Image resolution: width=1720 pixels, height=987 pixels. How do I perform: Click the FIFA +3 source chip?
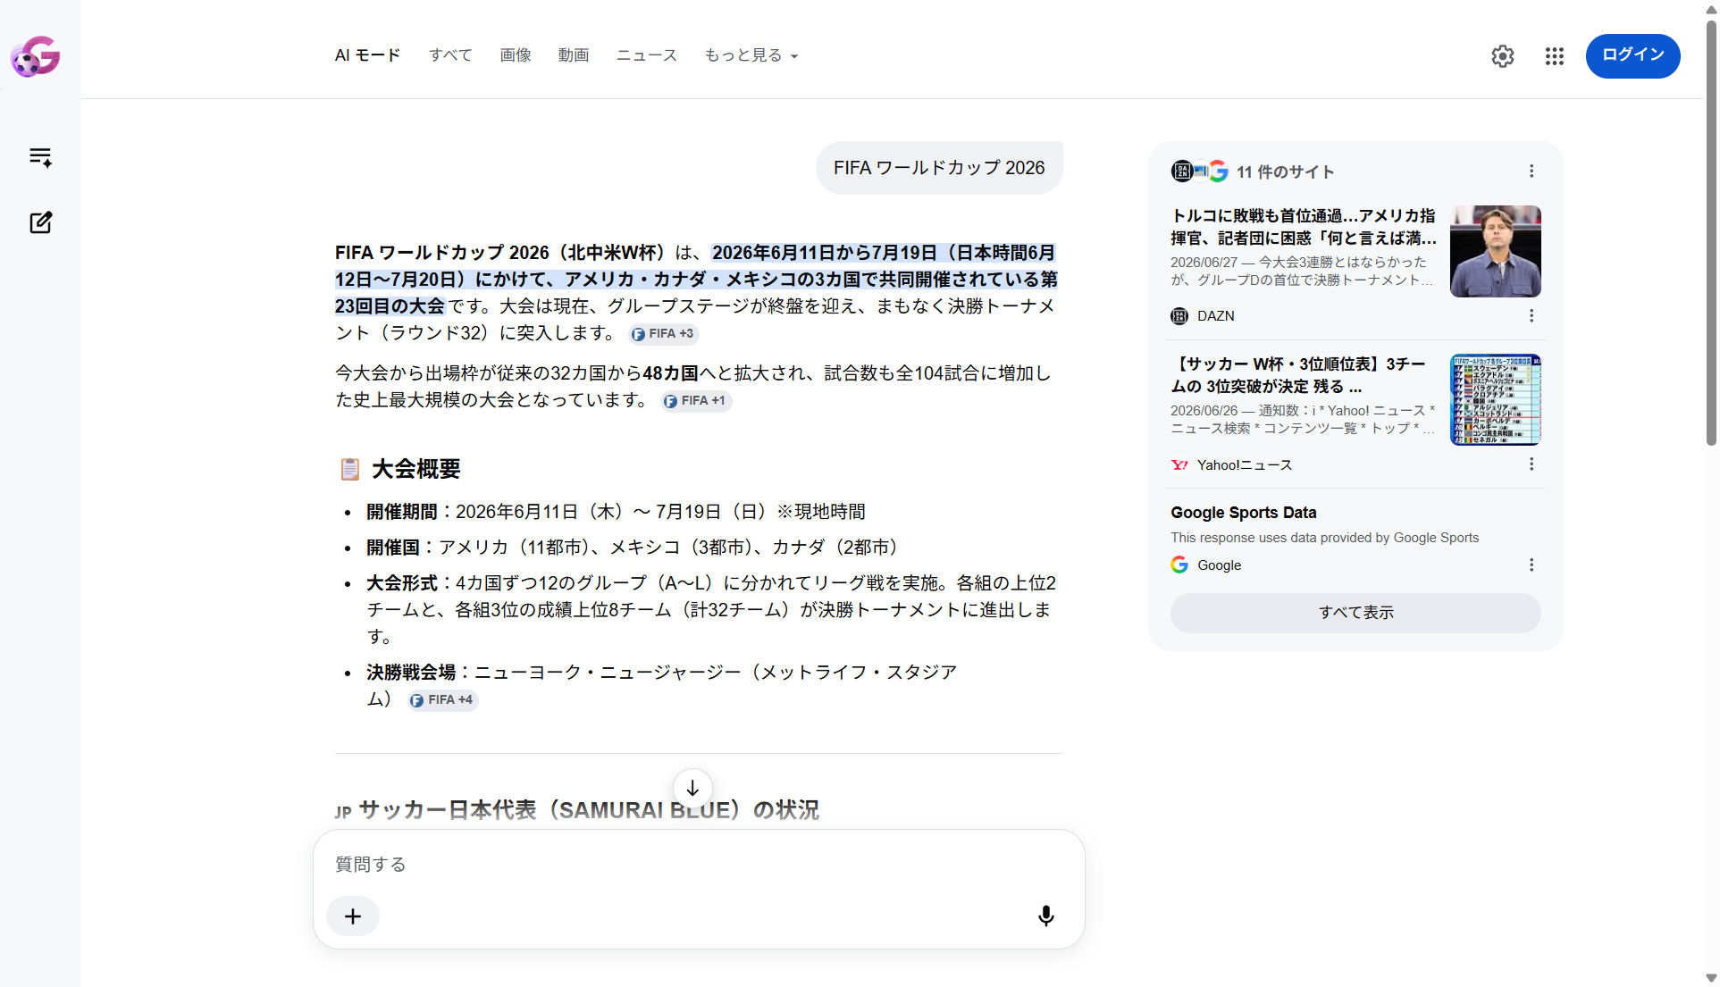tap(663, 333)
